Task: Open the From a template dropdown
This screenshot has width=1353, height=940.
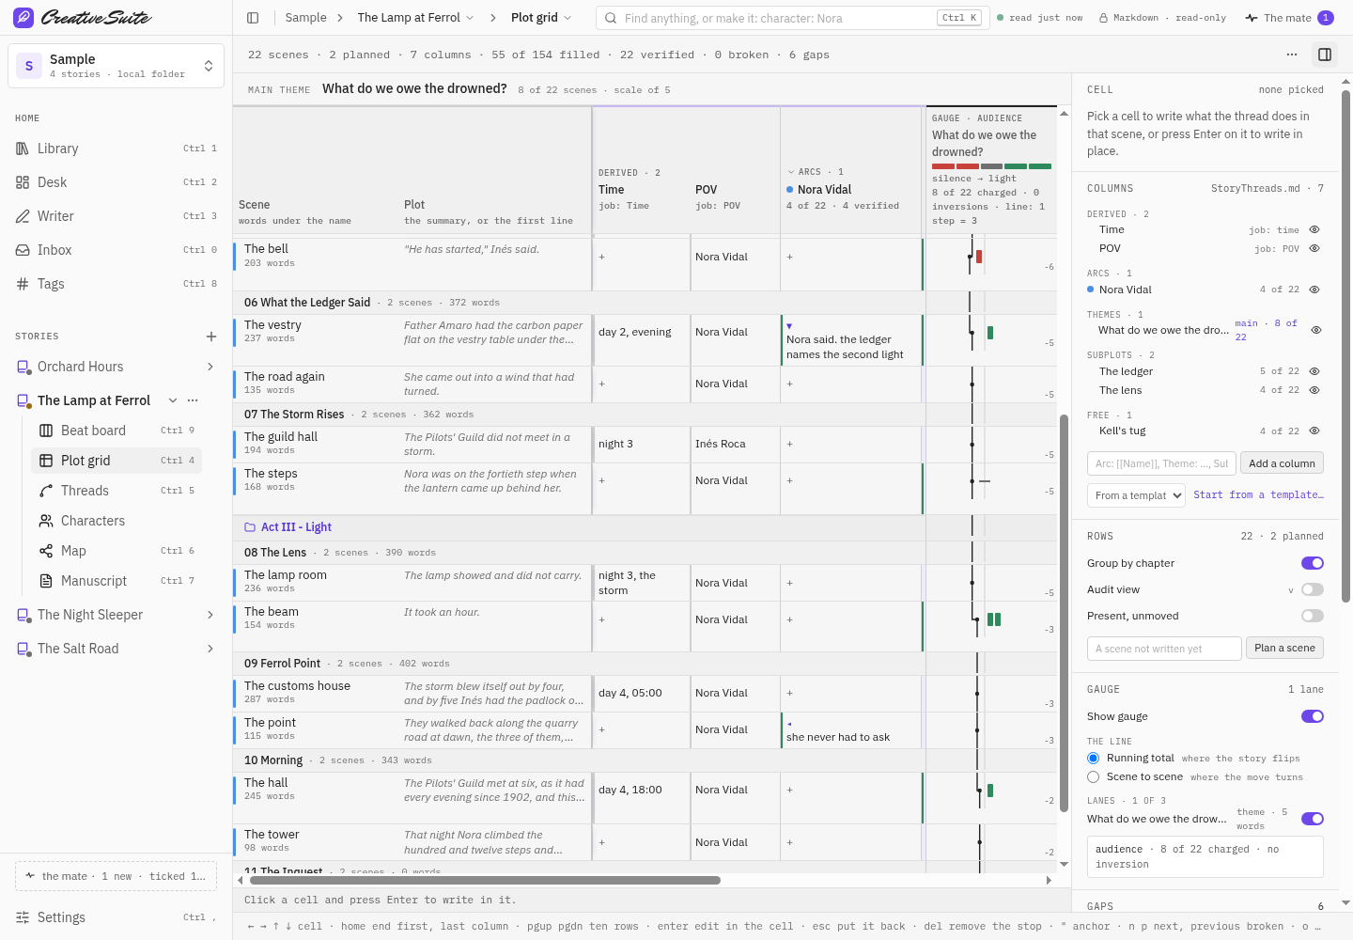Action: click(x=1137, y=495)
